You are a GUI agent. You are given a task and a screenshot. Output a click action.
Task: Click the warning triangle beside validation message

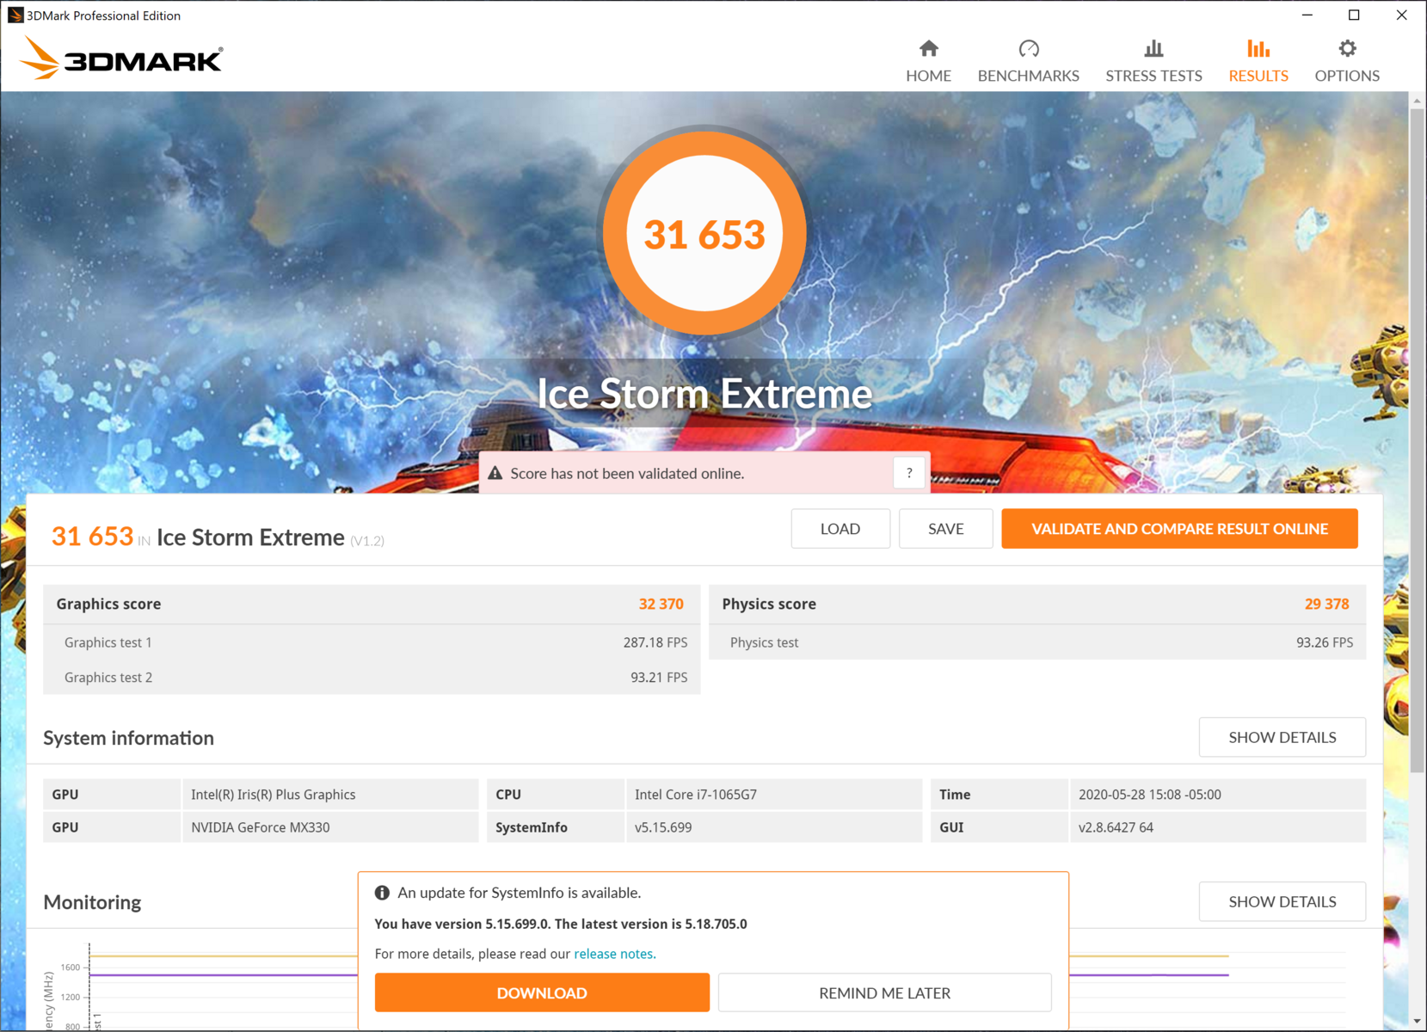pyautogui.click(x=495, y=473)
